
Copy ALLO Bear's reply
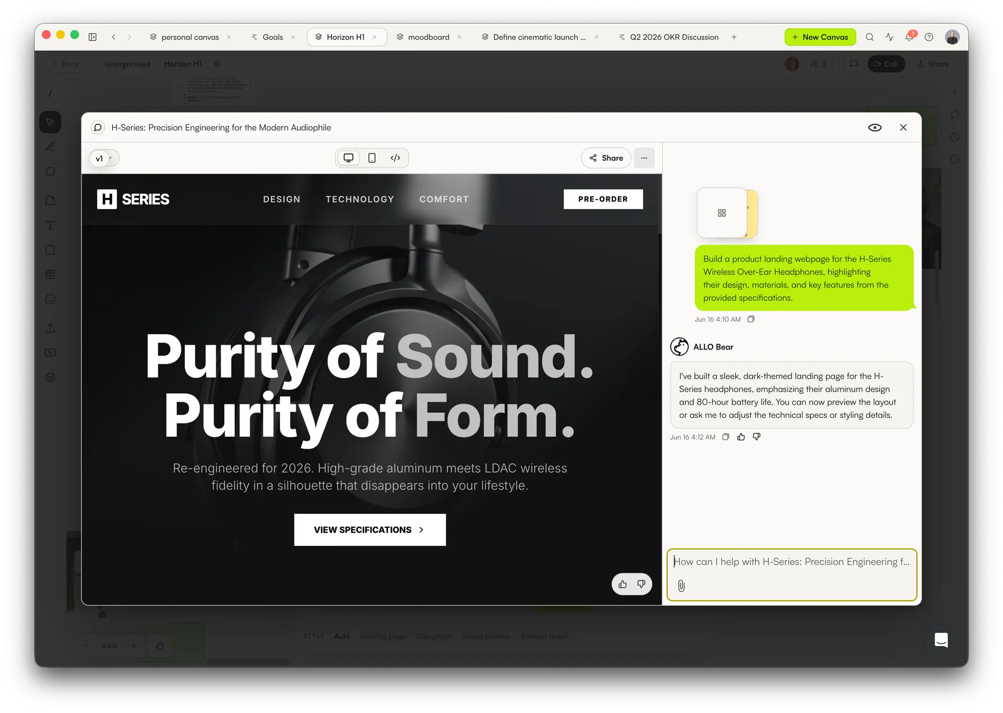pyautogui.click(x=726, y=437)
